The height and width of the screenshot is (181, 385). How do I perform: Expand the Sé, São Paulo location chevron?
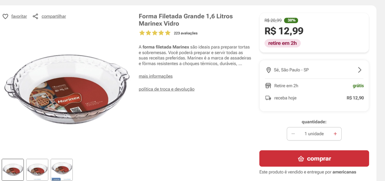[x=360, y=70]
